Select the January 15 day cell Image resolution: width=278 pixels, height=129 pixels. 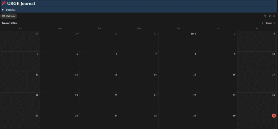pyautogui.click(x=178, y=82)
